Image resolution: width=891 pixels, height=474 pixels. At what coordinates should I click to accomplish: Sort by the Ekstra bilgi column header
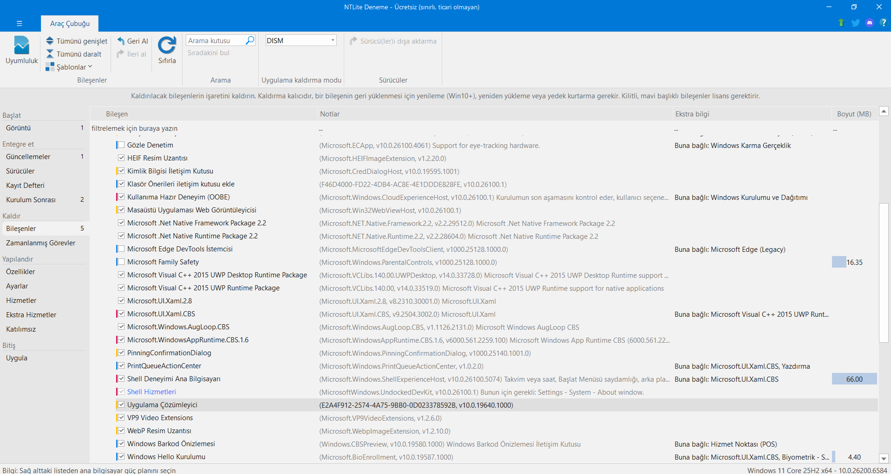pos(752,114)
